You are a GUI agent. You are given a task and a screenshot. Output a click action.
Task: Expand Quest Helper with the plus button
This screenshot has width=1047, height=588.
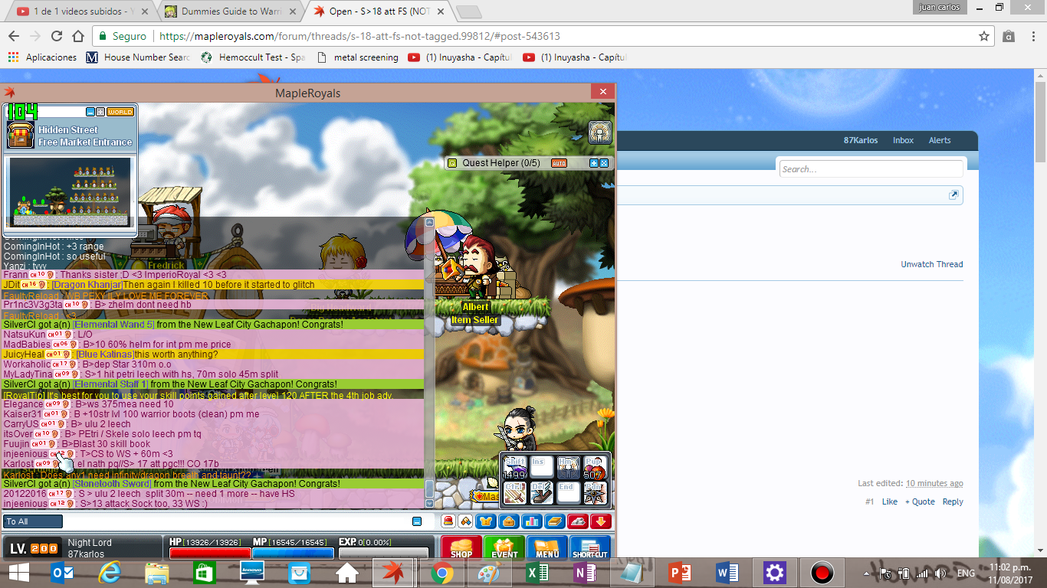tap(593, 163)
